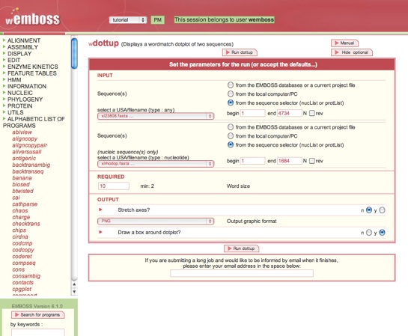408x336 pixels.
Task: Click the wEMBOSS logo
Action: (32, 17)
